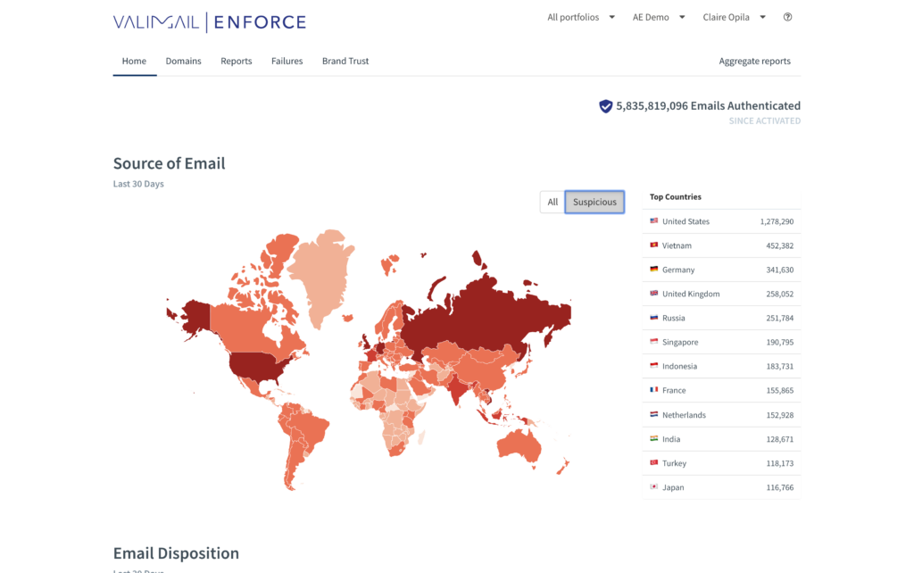
Task: Click the Singapore country name
Action: point(679,342)
